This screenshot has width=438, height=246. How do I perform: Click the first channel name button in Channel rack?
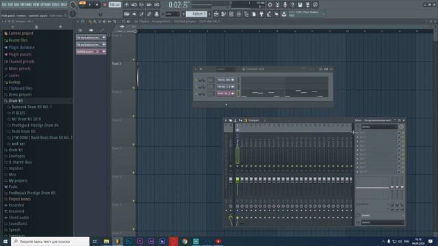pyautogui.click(x=226, y=80)
